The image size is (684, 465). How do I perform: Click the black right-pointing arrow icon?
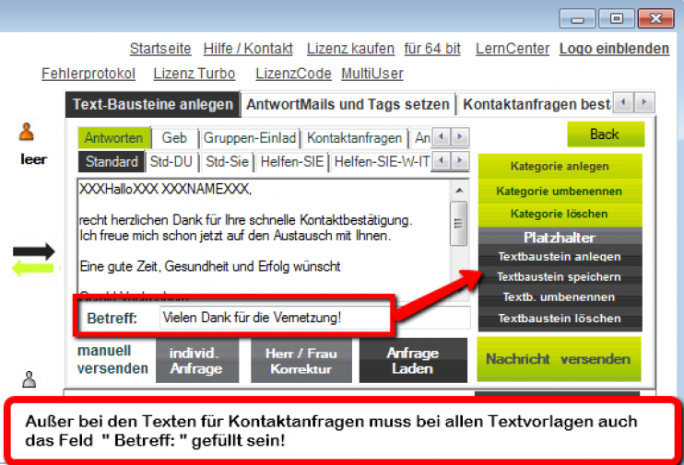[x=34, y=251]
